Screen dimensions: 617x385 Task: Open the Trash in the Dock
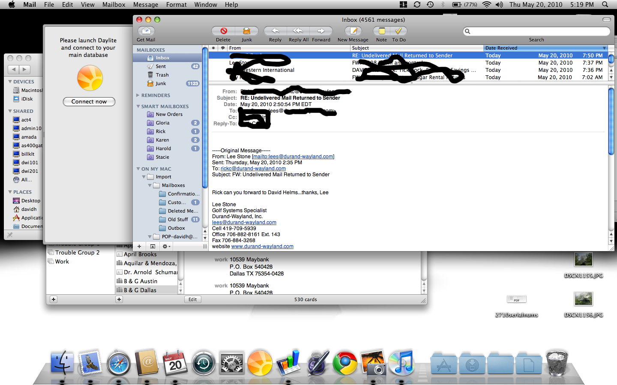[x=557, y=363]
